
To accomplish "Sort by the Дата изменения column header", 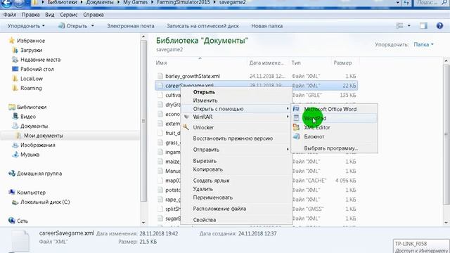I will click(266, 63).
